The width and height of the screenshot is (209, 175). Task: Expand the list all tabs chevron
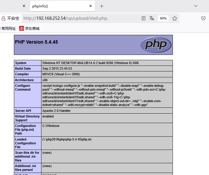[196, 6]
